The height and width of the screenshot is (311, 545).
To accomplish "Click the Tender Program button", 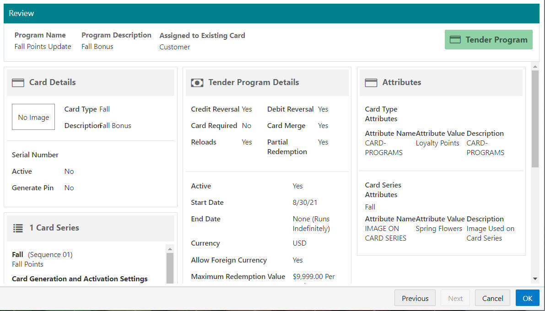I will 488,40.
